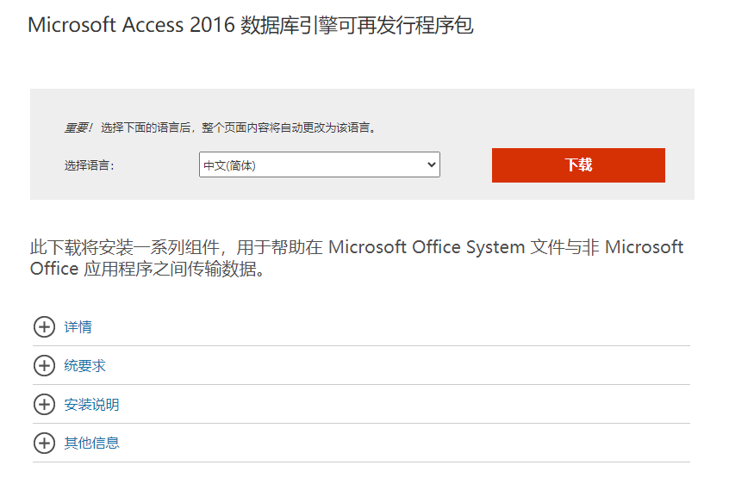Expand the 详情 section label
The width and height of the screenshot is (729, 484).
point(78,327)
